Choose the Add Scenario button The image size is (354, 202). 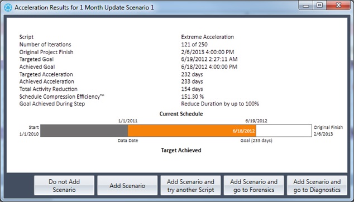[127, 185]
